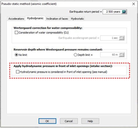Switch to the Accelerations tab
This screenshot has width=138, height=128.
click(16, 19)
